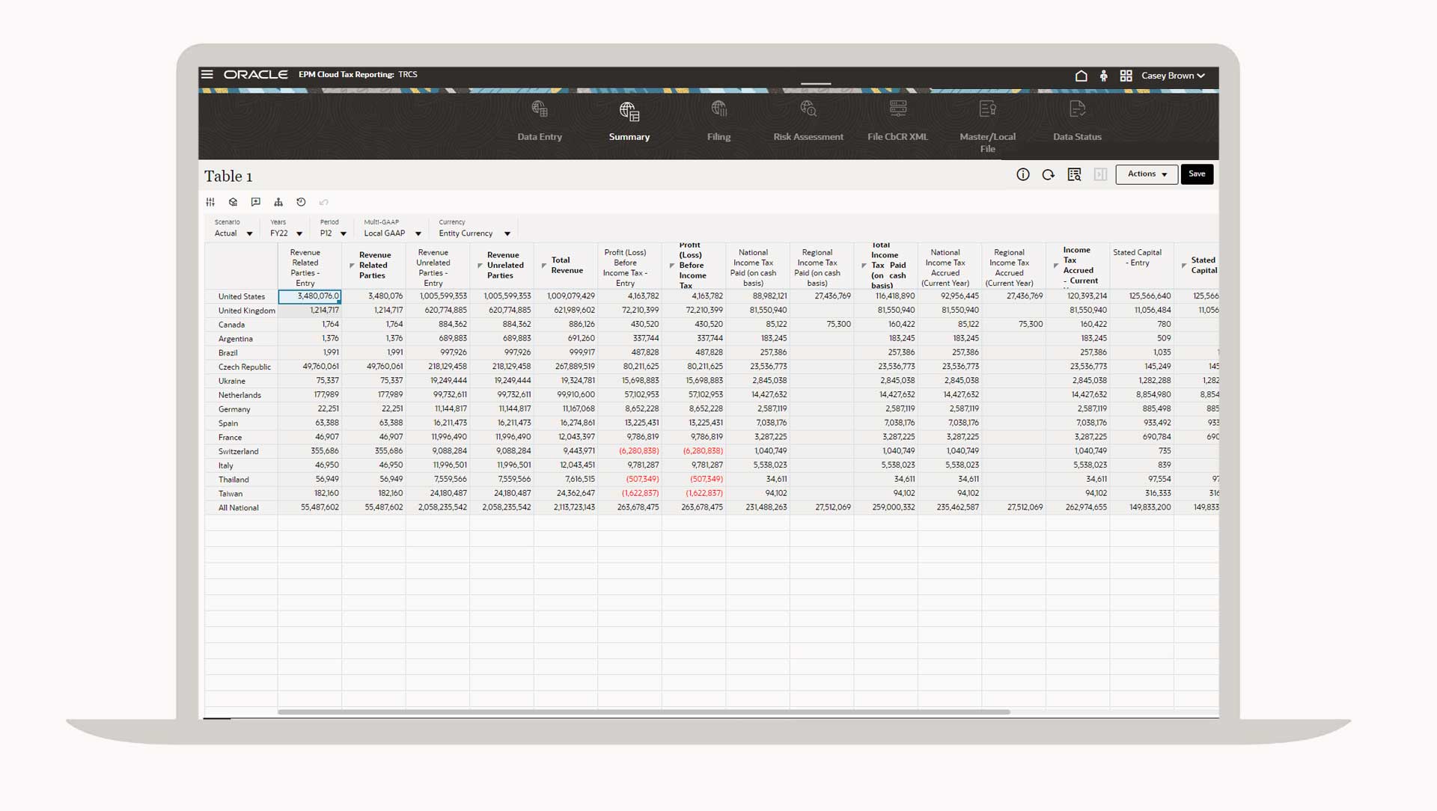The width and height of the screenshot is (1437, 811).
Task: Click the change history clock icon
Action: click(301, 202)
